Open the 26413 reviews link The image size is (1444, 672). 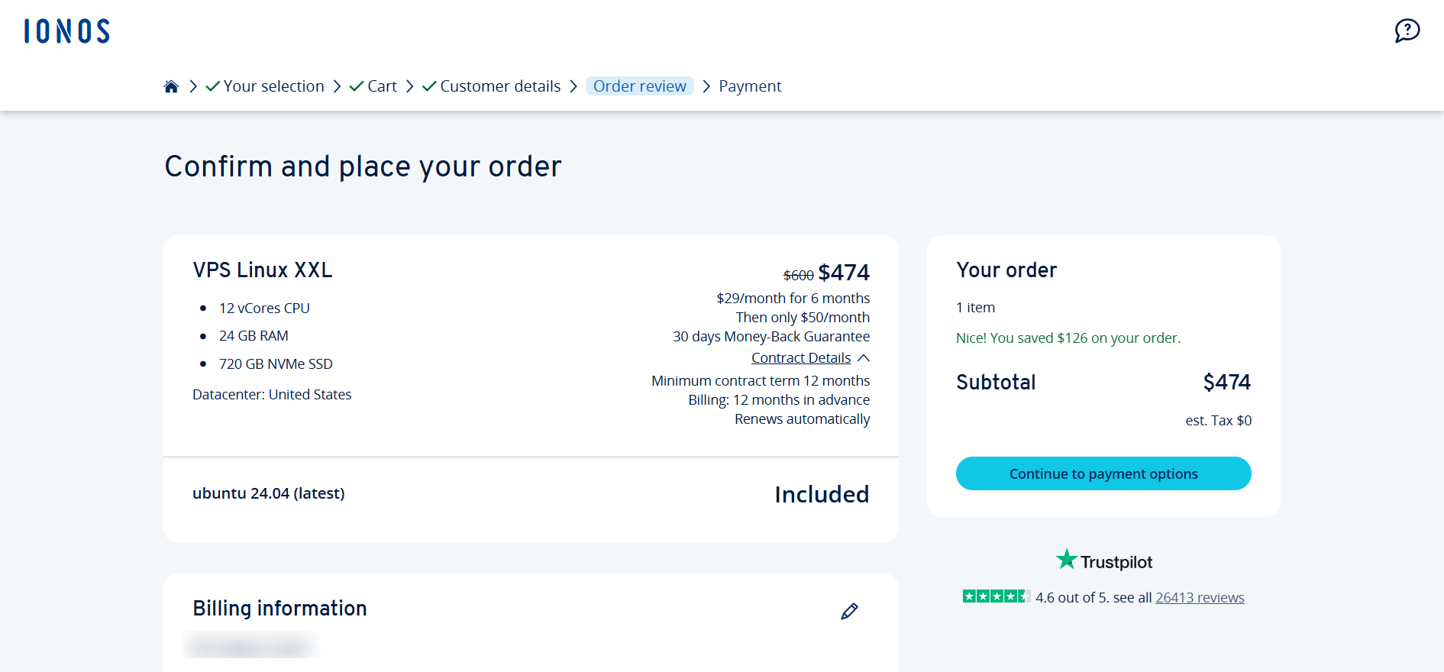coord(1200,598)
